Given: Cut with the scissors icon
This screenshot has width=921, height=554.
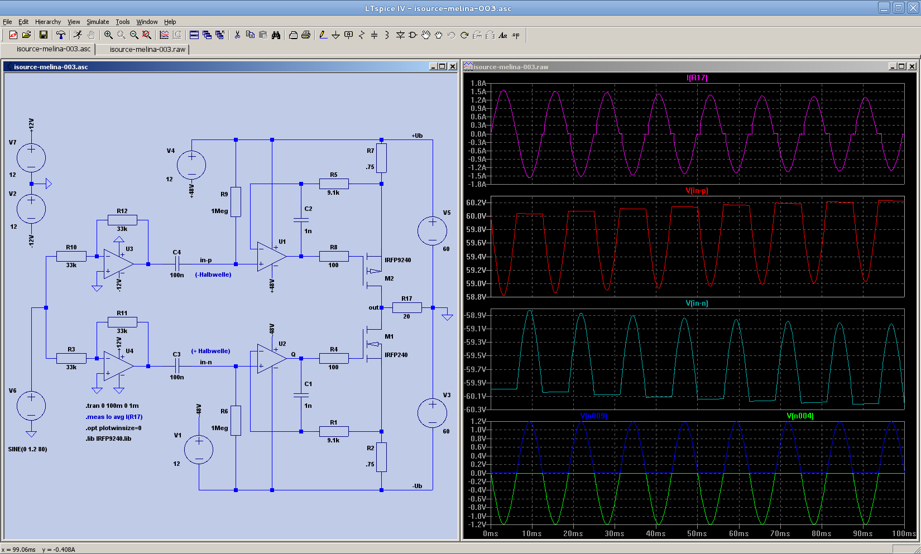Looking at the screenshot, I should click(x=237, y=35).
